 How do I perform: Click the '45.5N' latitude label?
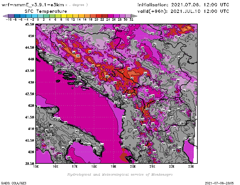point(30,24)
